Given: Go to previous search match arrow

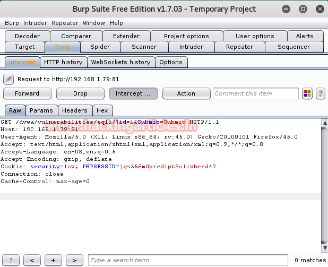Looking at the screenshot, I should tap(32, 260).
